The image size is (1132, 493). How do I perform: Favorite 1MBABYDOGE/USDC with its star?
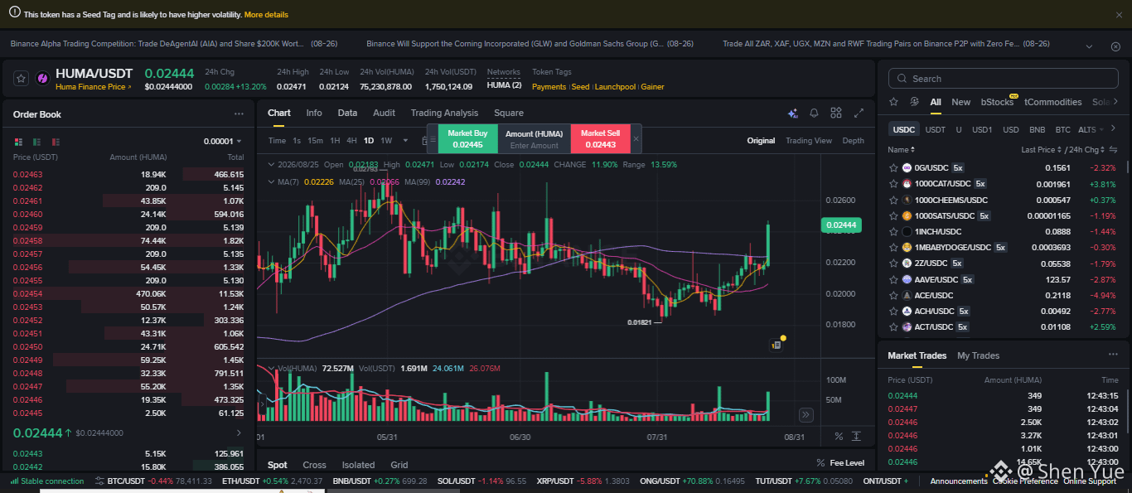click(x=893, y=248)
